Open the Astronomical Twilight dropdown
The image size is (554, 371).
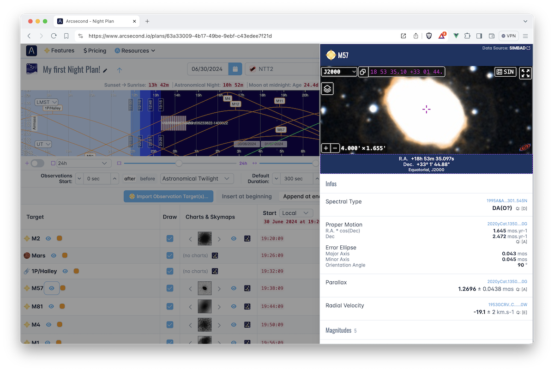tap(196, 178)
